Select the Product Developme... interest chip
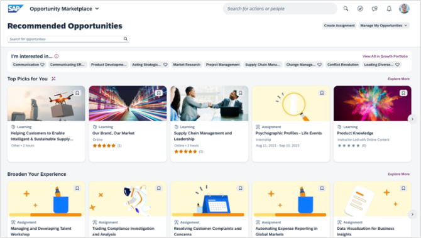 [x=109, y=65]
